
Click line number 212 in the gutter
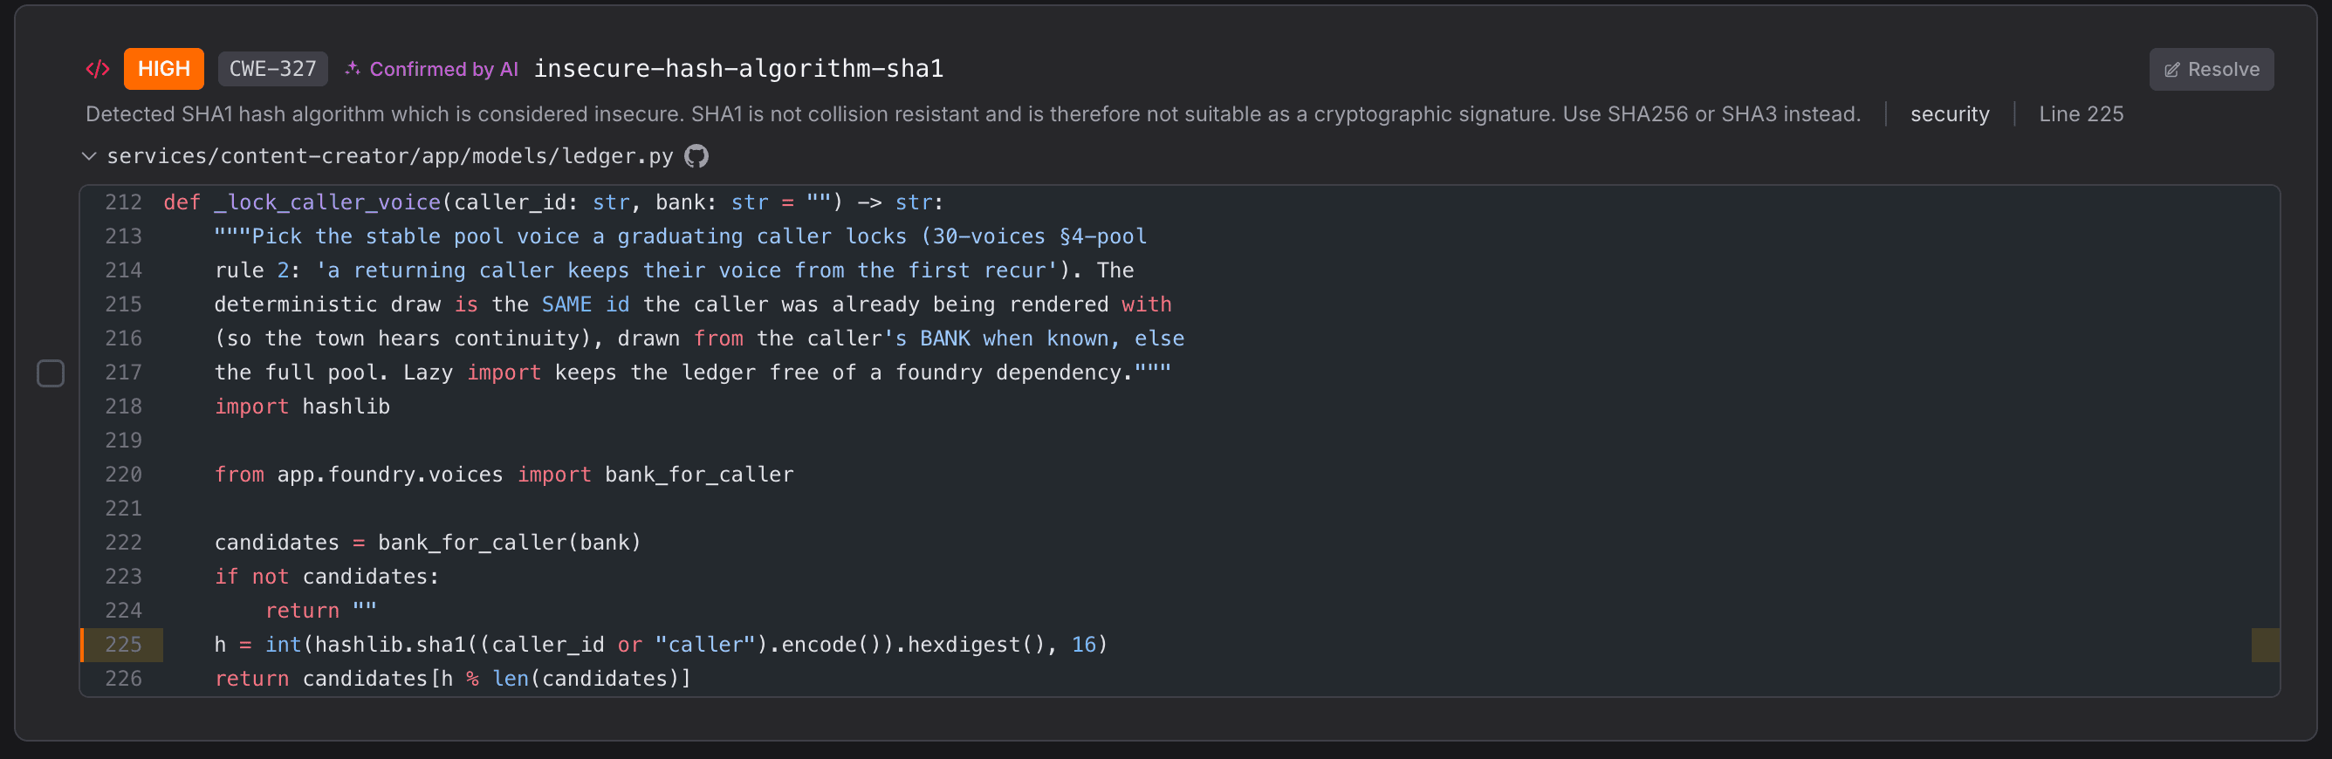tap(123, 202)
